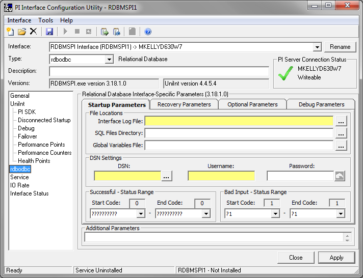Open Bad Input Start Code dropdown
The height and width of the screenshot is (278, 363).
coord(275,214)
